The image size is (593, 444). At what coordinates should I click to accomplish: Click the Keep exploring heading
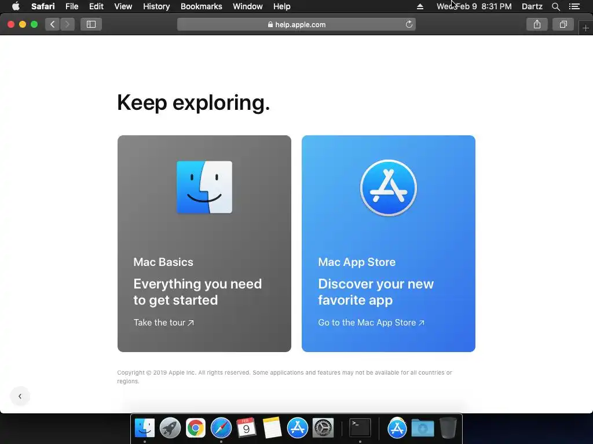(x=193, y=102)
